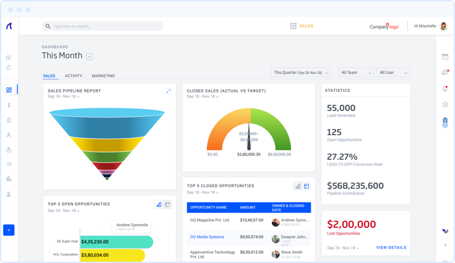Click the blue plus button in left sidebar
Viewport: 455px width, 263px height.
(9, 230)
